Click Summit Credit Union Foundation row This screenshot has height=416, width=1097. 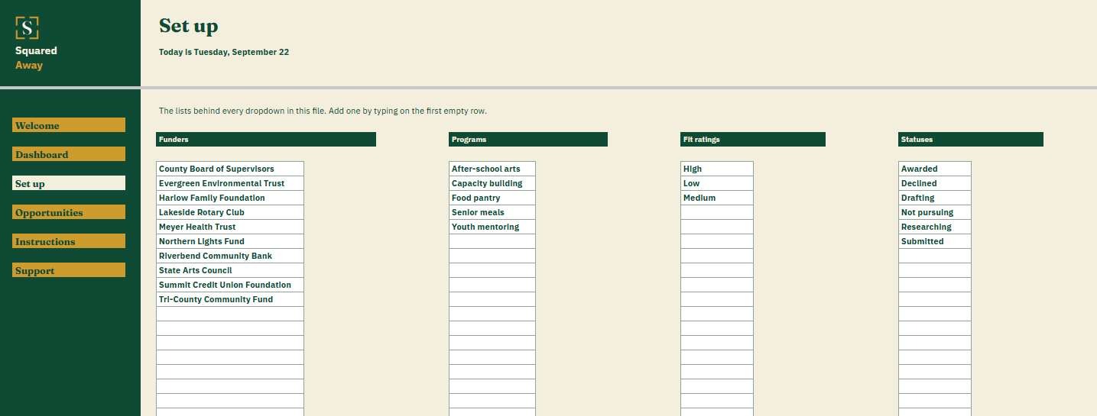pyautogui.click(x=230, y=285)
